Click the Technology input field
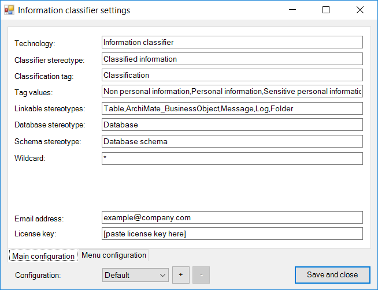 [x=232, y=42]
